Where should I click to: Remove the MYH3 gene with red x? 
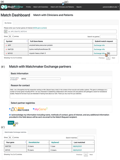(x=6, y=53)
